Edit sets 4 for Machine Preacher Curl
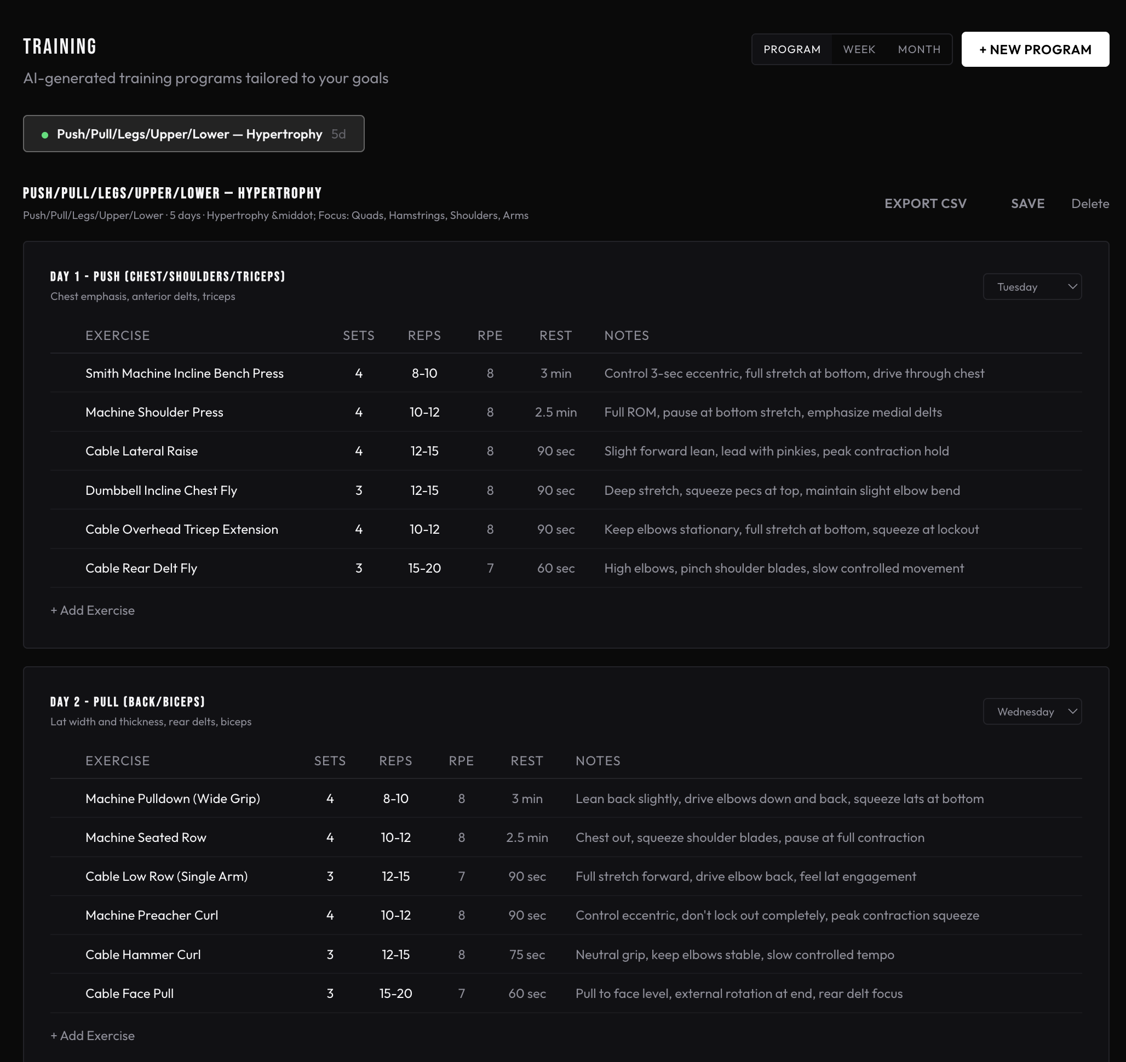This screenshot has height=1062, width=1126. click(330, 915)
